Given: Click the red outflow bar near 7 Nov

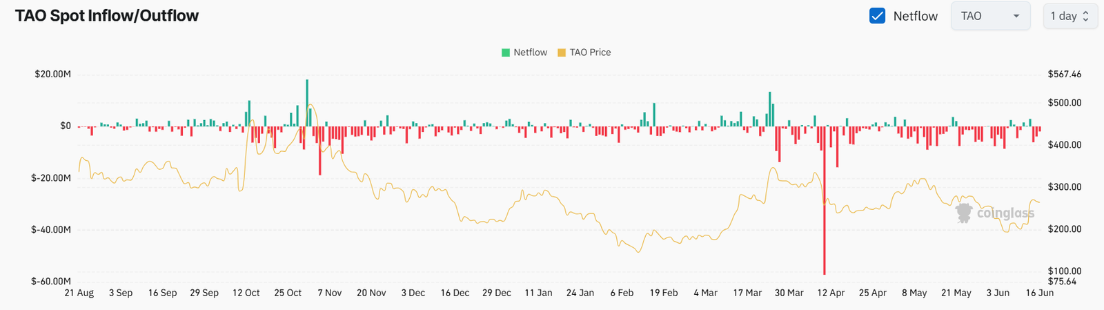Looking at the screenshot, I should [x=320, y=151].
